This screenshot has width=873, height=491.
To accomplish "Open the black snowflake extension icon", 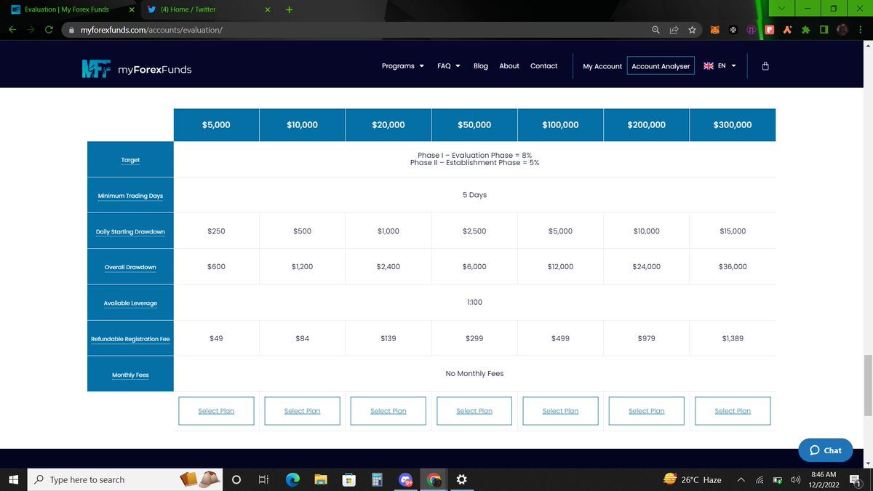I will pyautogui.click(x=733, y=30).
